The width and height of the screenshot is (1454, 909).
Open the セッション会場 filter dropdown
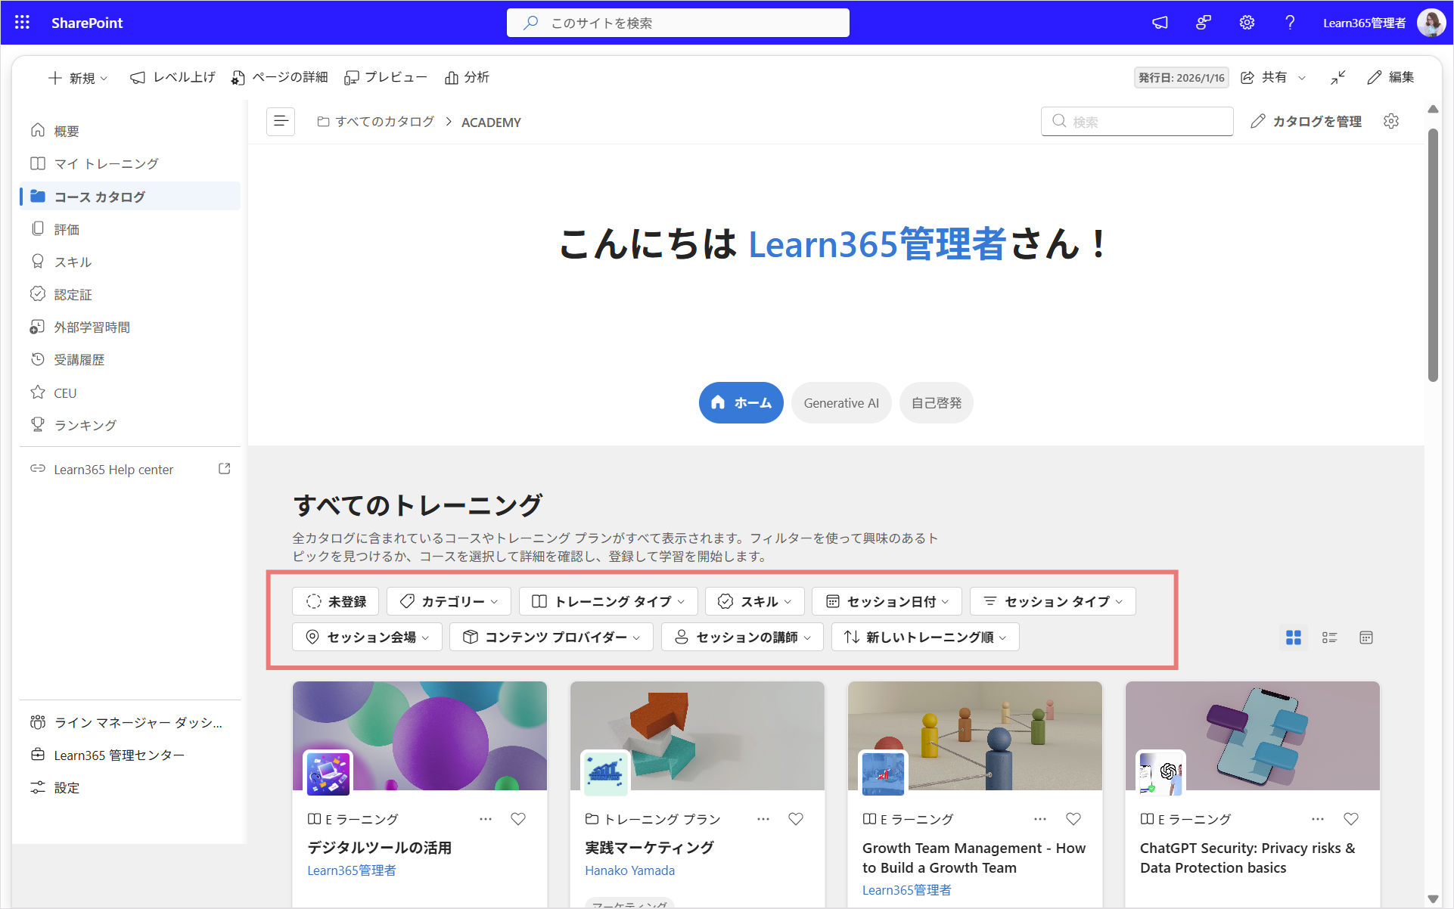coord(367,637)
